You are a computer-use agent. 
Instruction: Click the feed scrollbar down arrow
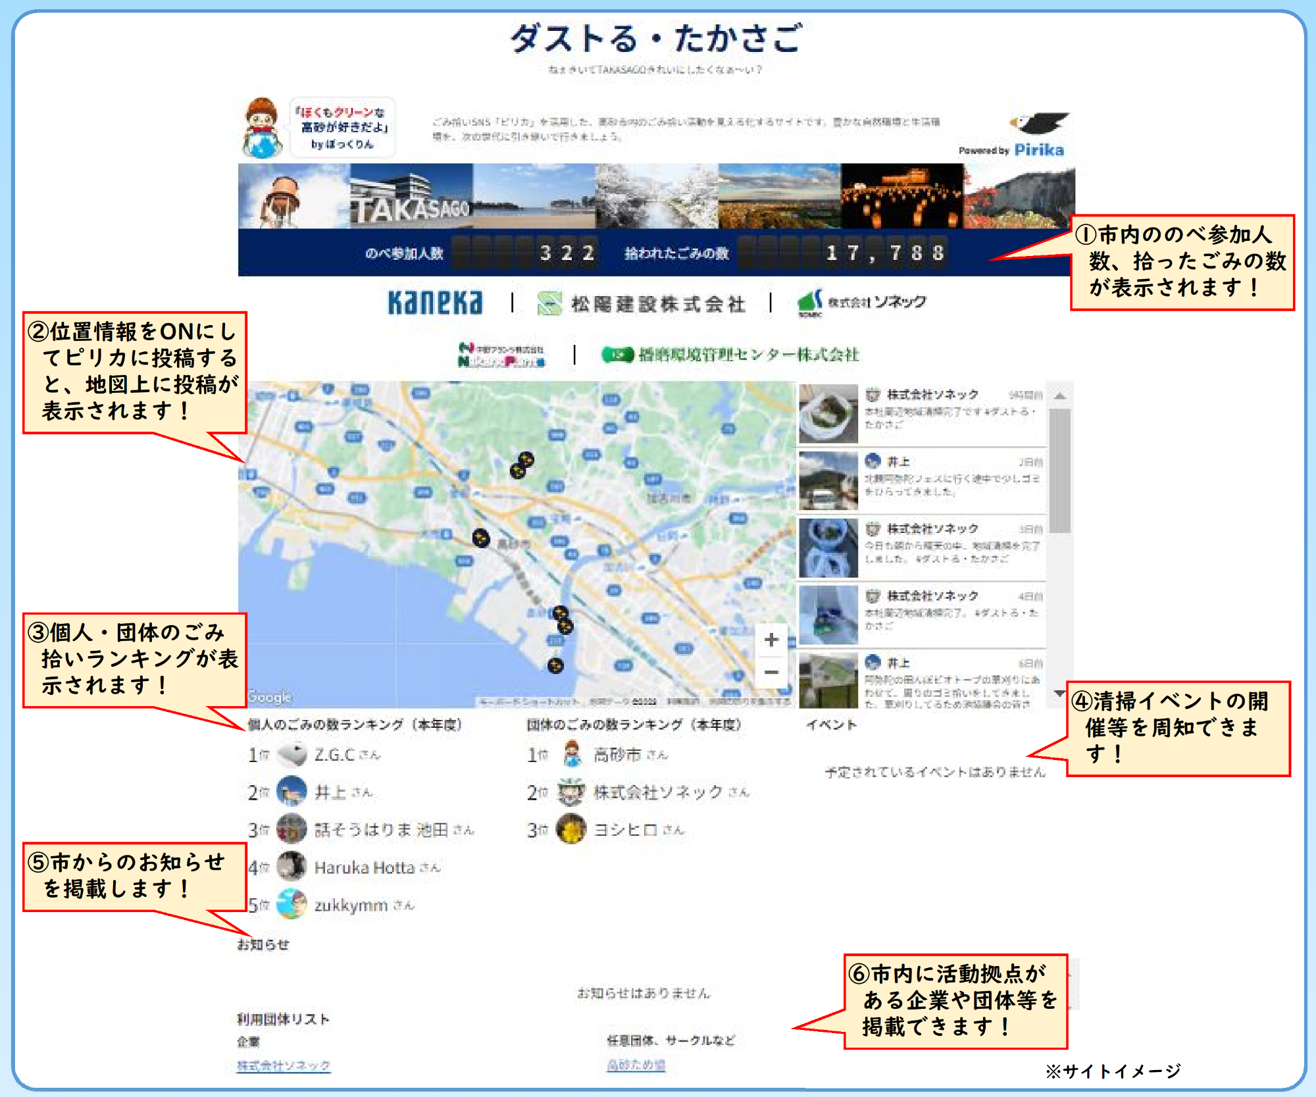point(1060,693)
